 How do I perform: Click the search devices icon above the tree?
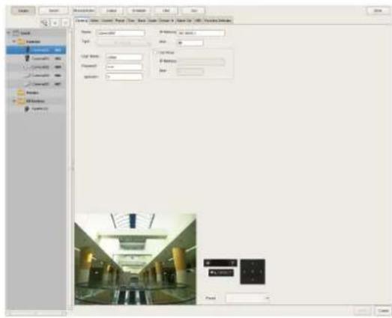44,22
